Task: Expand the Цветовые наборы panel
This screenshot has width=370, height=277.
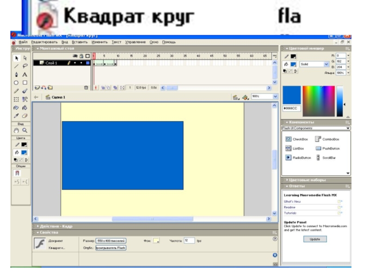Action: [x=287, y=180]
